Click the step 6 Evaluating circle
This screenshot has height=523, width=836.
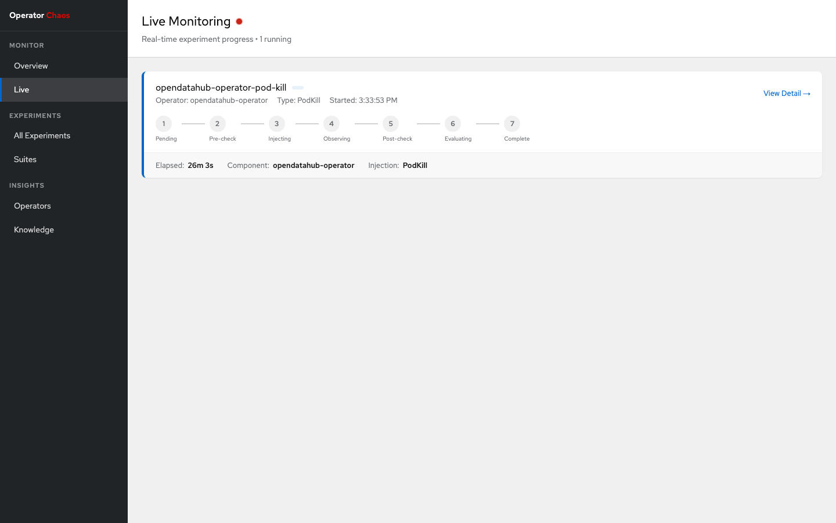click(x=453, y=124)
